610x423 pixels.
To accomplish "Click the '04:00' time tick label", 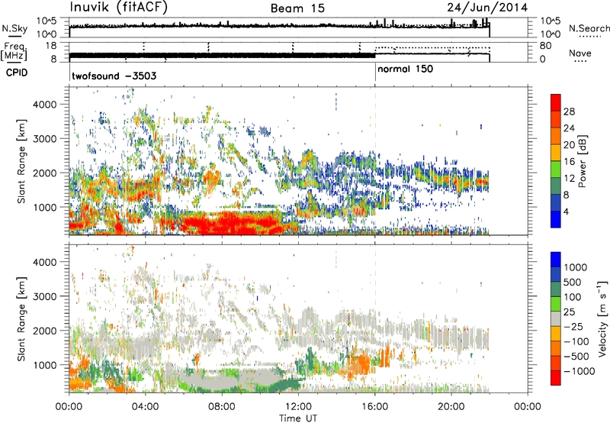I will point(145,407).
